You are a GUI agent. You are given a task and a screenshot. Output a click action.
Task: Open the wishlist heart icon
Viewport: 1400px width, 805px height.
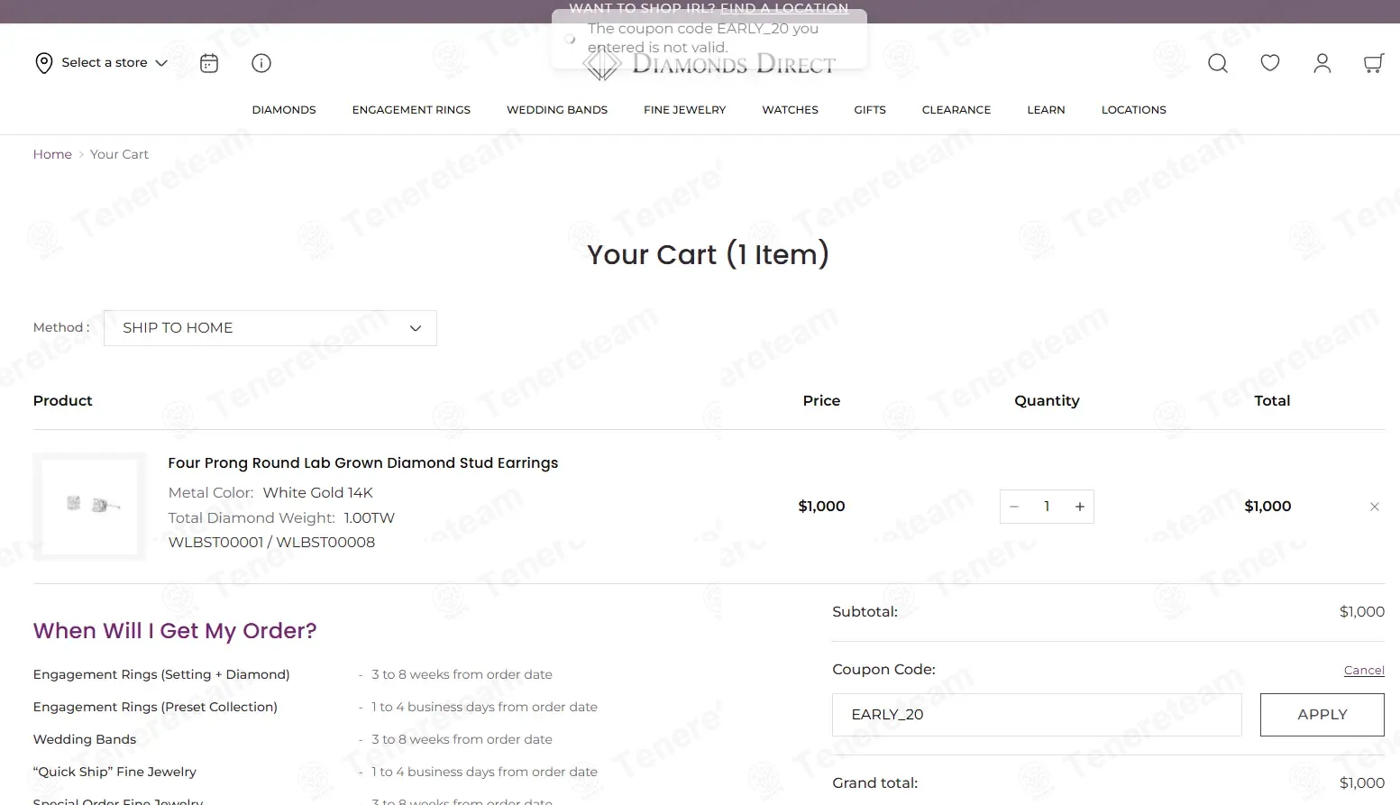pos(1270,63)
